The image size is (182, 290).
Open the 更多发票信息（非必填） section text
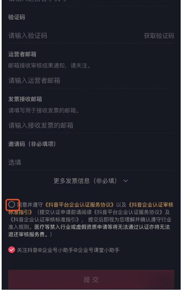85,181
